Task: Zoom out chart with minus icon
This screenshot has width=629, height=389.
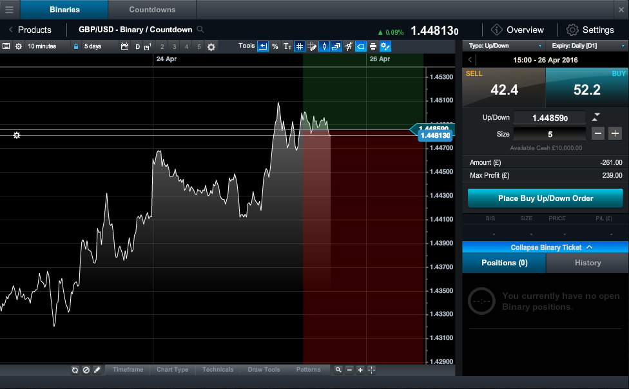Action: 349,370
